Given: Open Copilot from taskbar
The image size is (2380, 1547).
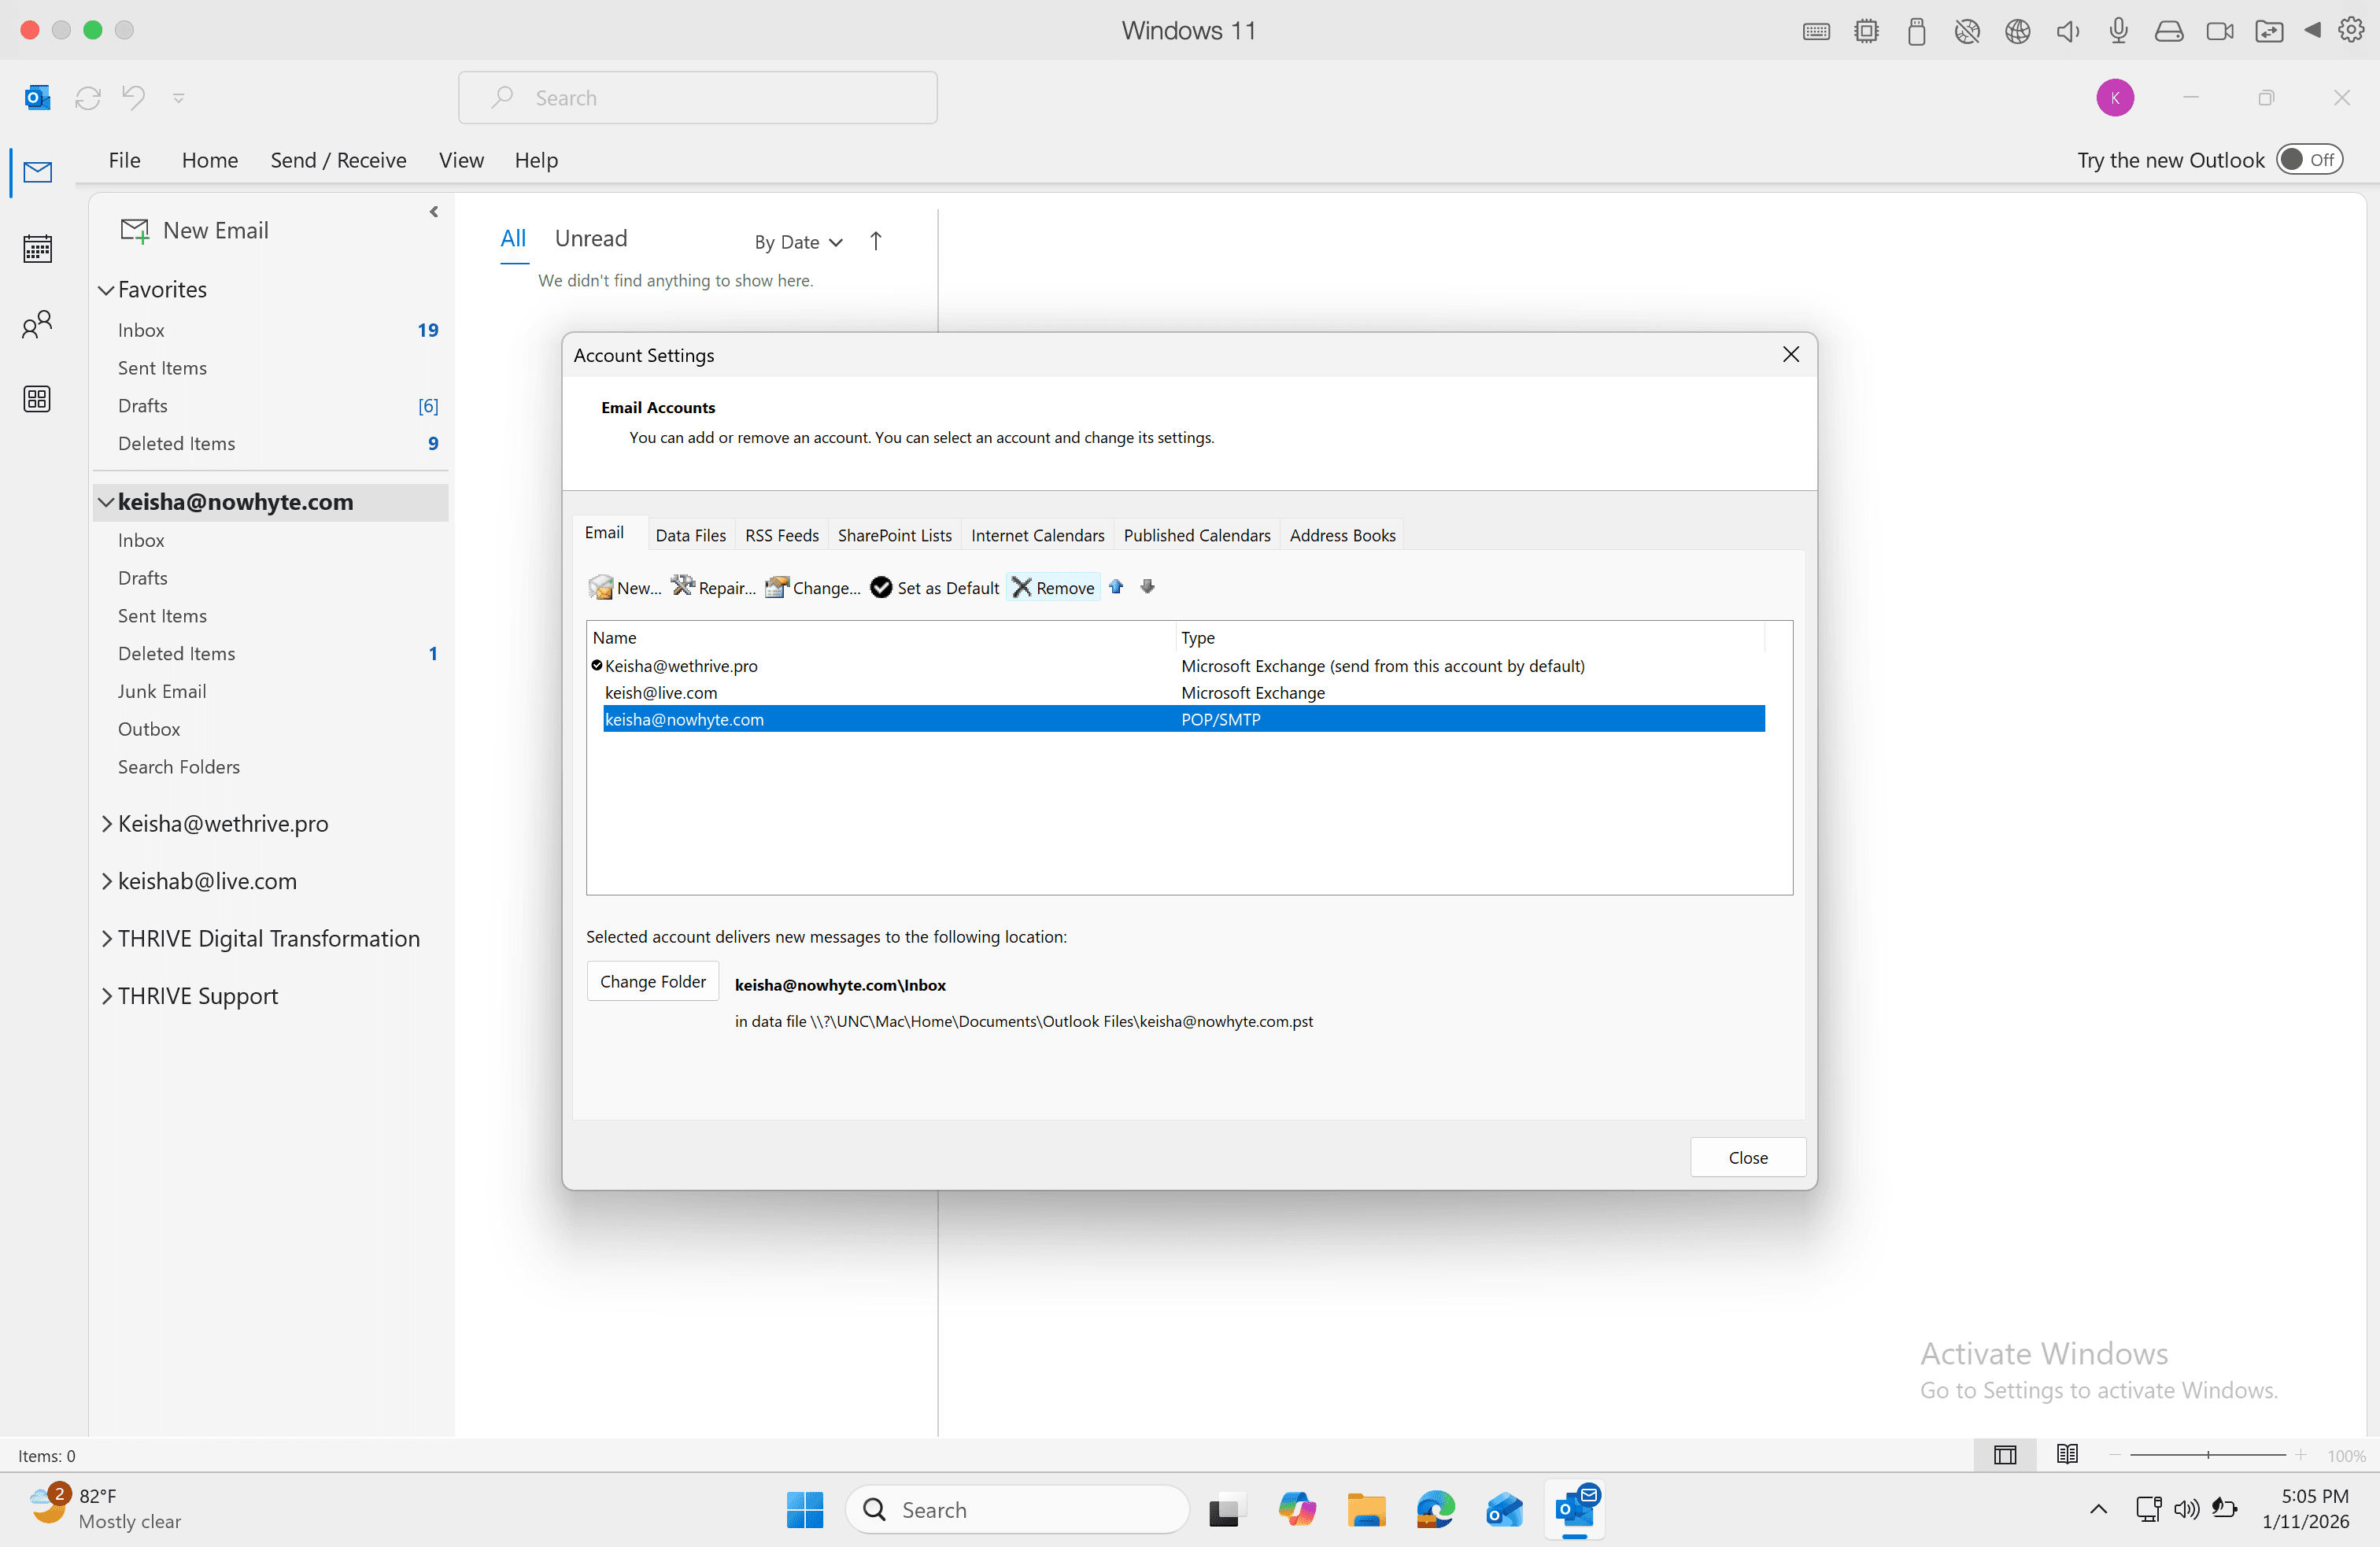Looking at the screenshot, I should click(1296, 1509).
